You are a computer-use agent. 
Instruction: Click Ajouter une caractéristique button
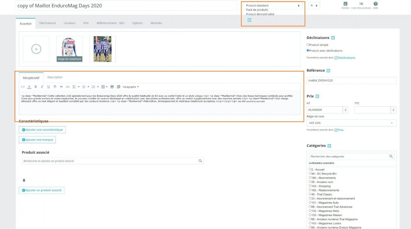tap(42, 130)
